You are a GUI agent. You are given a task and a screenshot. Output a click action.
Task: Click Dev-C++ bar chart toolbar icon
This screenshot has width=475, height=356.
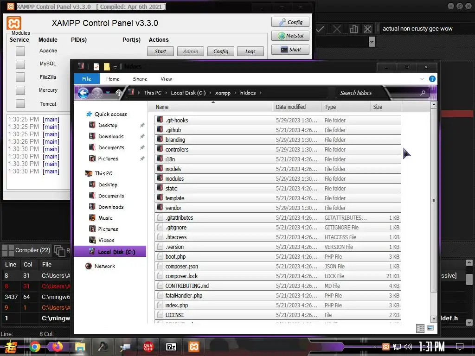pyautogui.click(x=353, y=29)
